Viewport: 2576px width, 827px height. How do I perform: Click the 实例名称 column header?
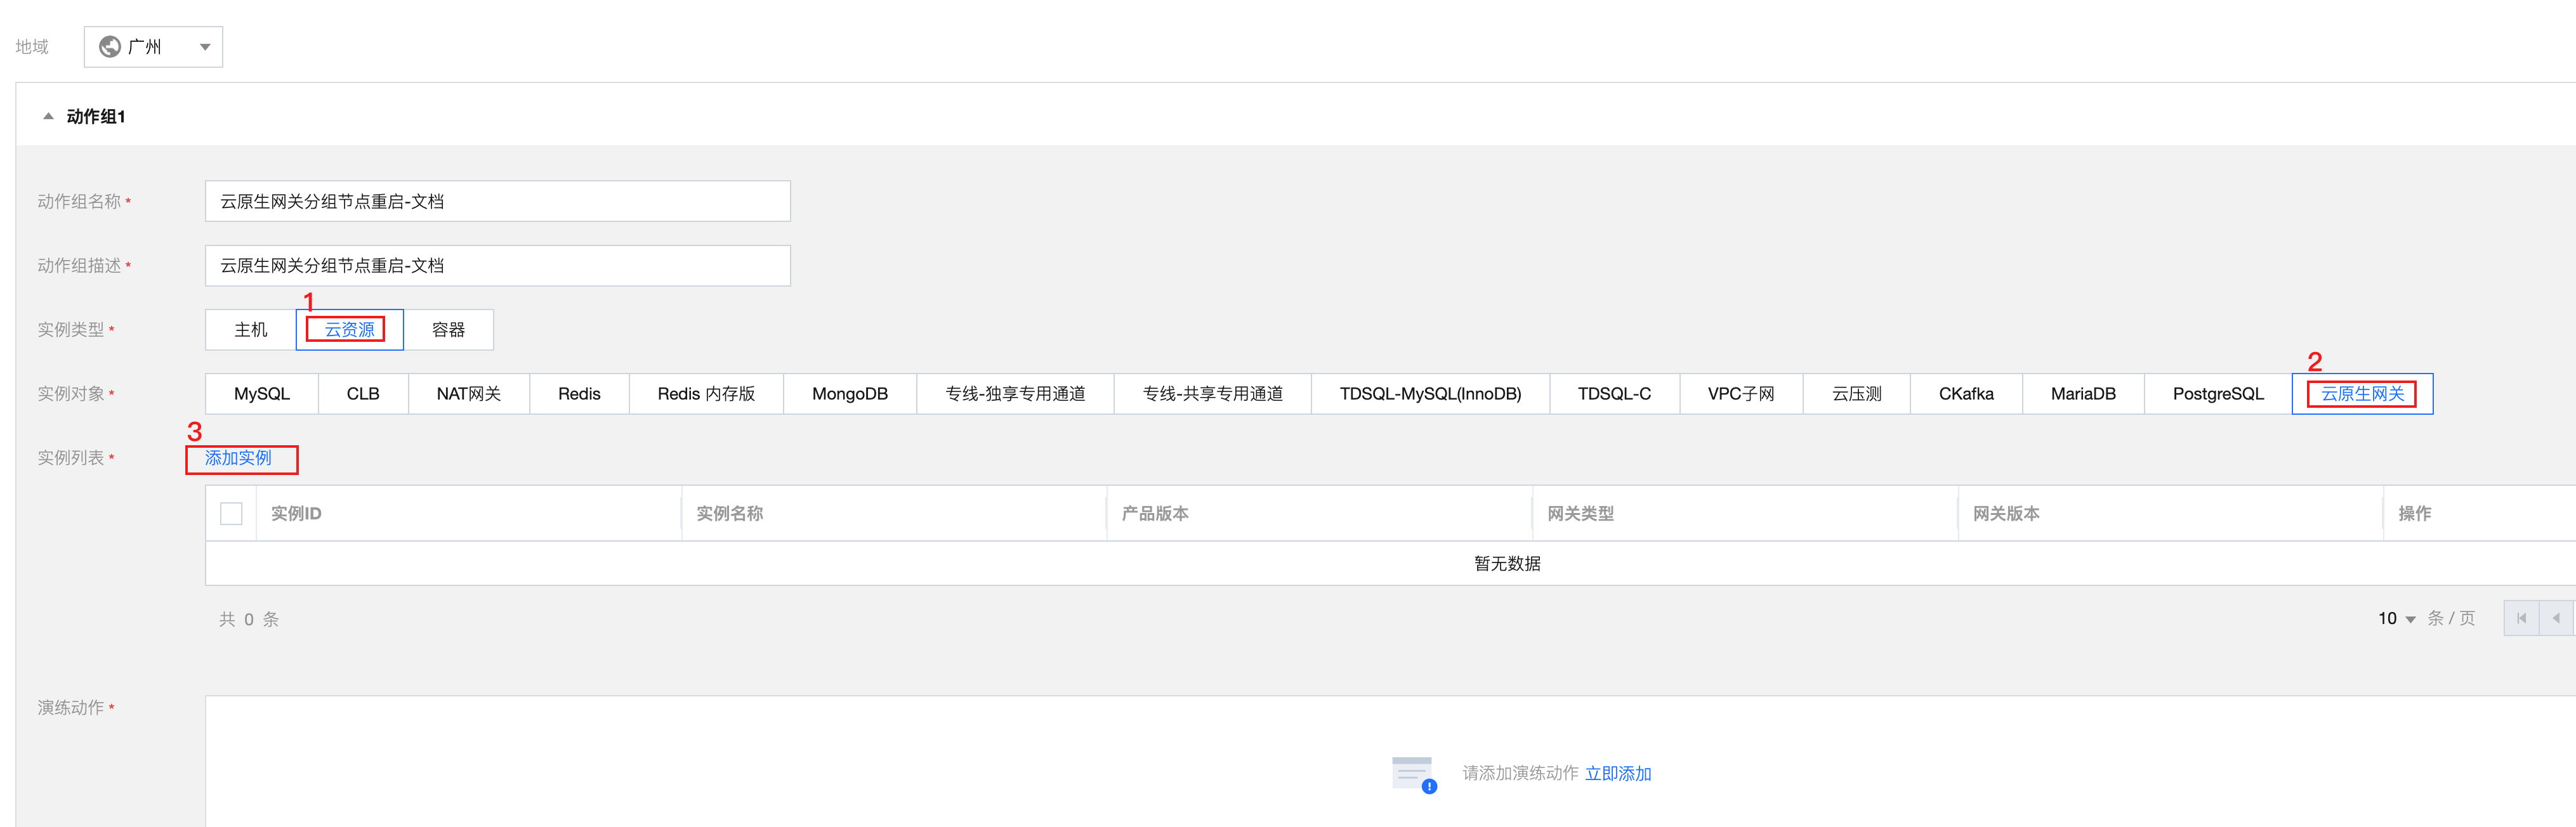(729, 514)
